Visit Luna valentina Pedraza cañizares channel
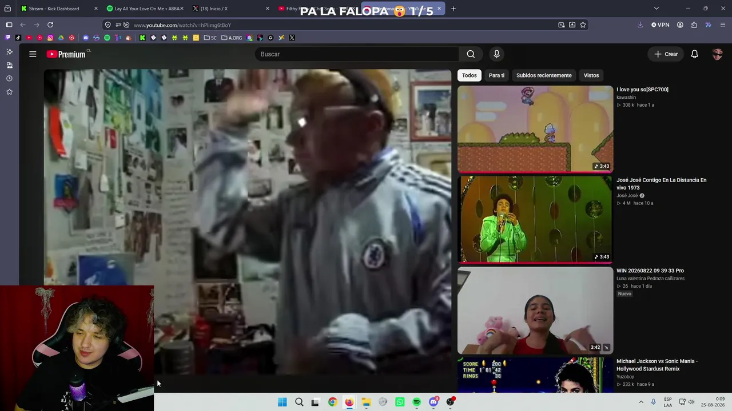This screenshot has width=732, height=411. click(x=650, y=279)
